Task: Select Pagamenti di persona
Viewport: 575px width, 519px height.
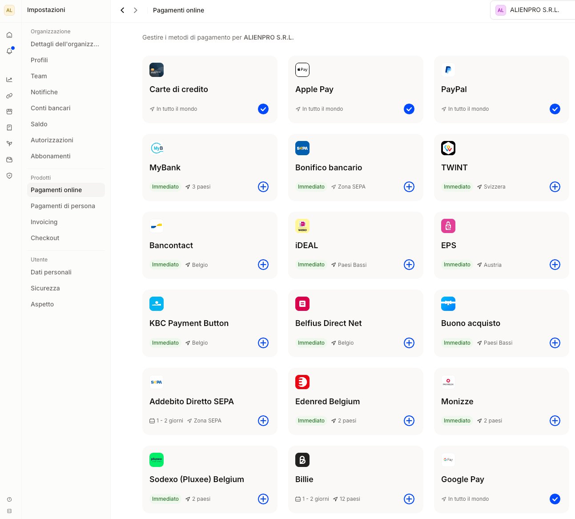Action: click(x=66, y=206)
